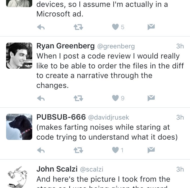
Task: Retweet Ryan Greenberg's tweet
Action: coord(78,98)
